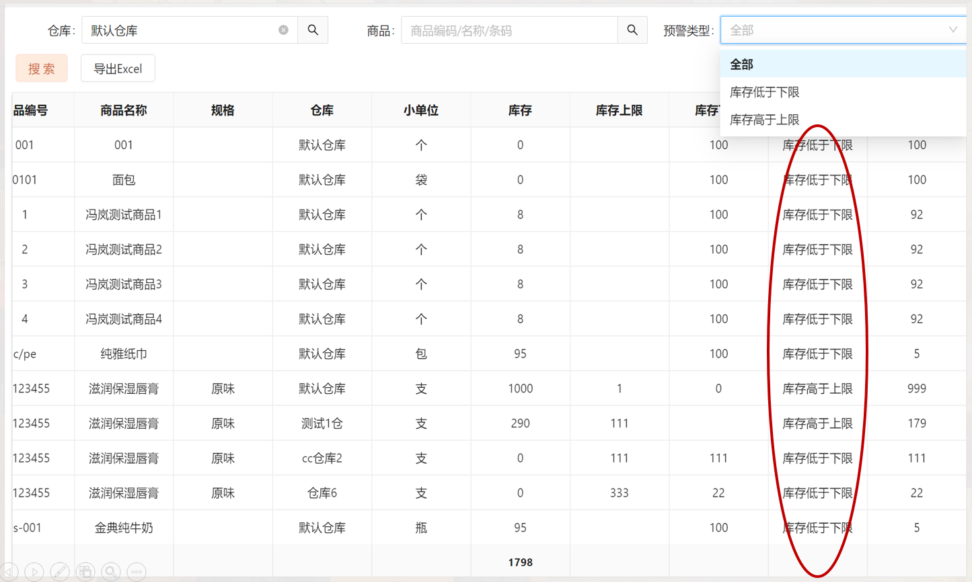
Task: Choose 库存高于上限 option in dropdown
Action: [x=764, y=120]
